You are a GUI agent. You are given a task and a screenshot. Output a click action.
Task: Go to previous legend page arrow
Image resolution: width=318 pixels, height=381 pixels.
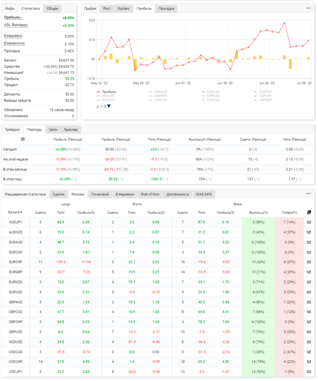[98, 106]
